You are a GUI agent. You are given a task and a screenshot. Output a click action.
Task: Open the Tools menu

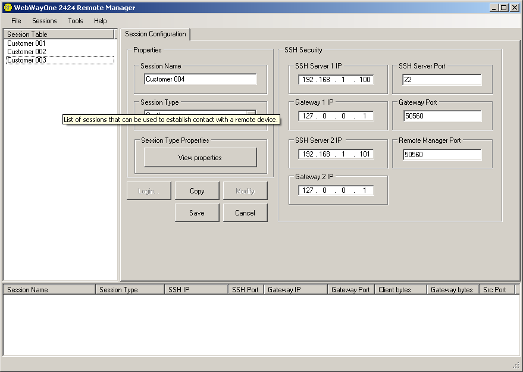[76, 21]
